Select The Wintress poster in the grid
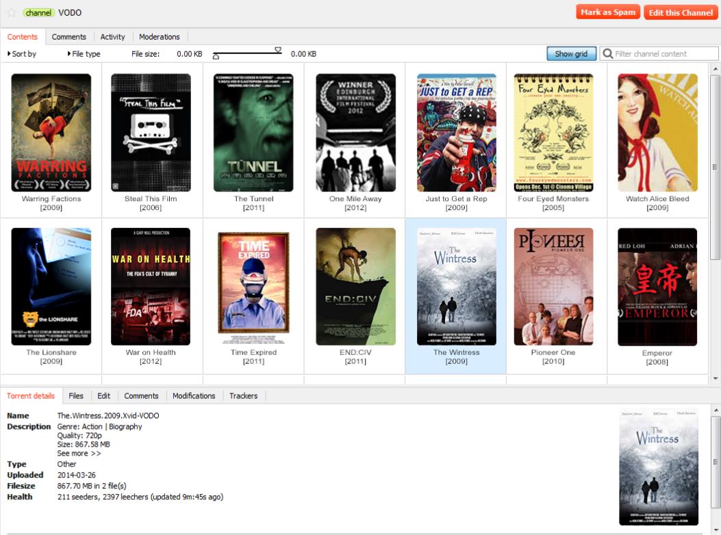The height and width of the screenshot is (535, 721). pos(457,287)
